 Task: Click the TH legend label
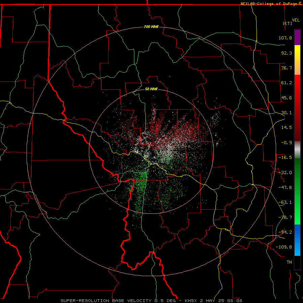(x=289, y=262)
